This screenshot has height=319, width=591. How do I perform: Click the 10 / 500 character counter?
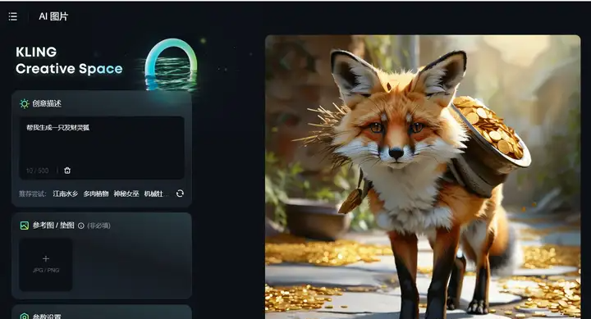pos(37,171)
